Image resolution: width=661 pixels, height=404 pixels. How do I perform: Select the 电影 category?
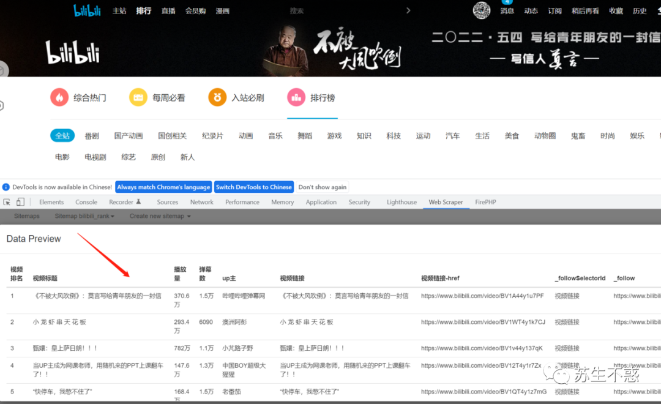tap(62, 157)
